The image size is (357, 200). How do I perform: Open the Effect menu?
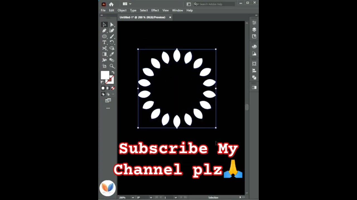click(x=155, y=10)
